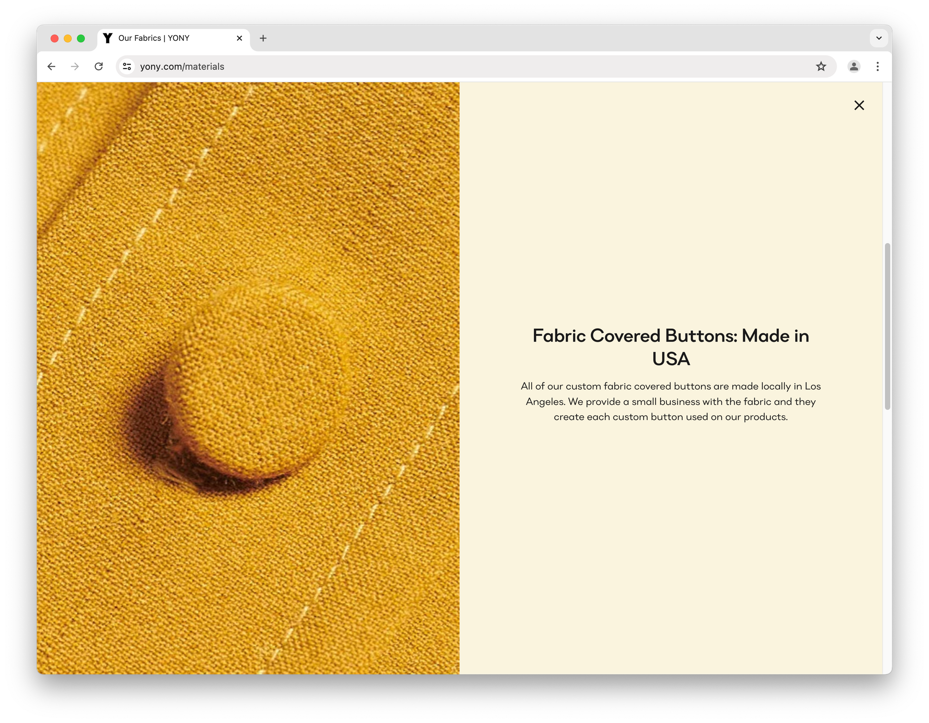This screenshot has height=723, width=929.
Task: Click the Fabric Covered Buttons heading
Action: point(670,347)
